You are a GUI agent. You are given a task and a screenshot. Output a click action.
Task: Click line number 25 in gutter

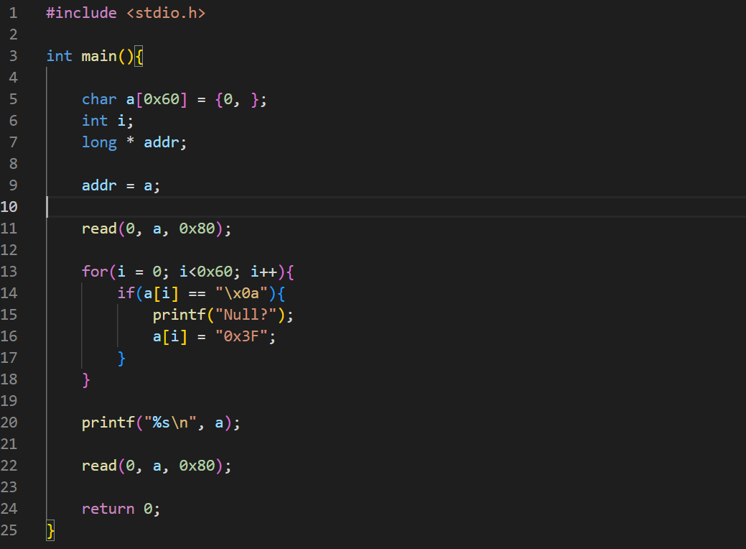(9, 530)
